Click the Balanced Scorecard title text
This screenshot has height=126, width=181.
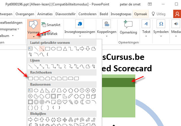(x=127, y=68)
